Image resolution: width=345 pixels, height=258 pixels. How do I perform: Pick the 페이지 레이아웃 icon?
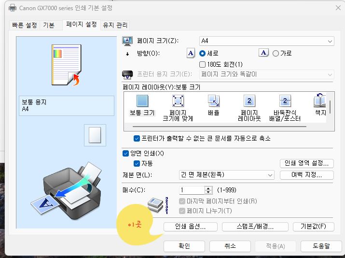coord(249,101)
